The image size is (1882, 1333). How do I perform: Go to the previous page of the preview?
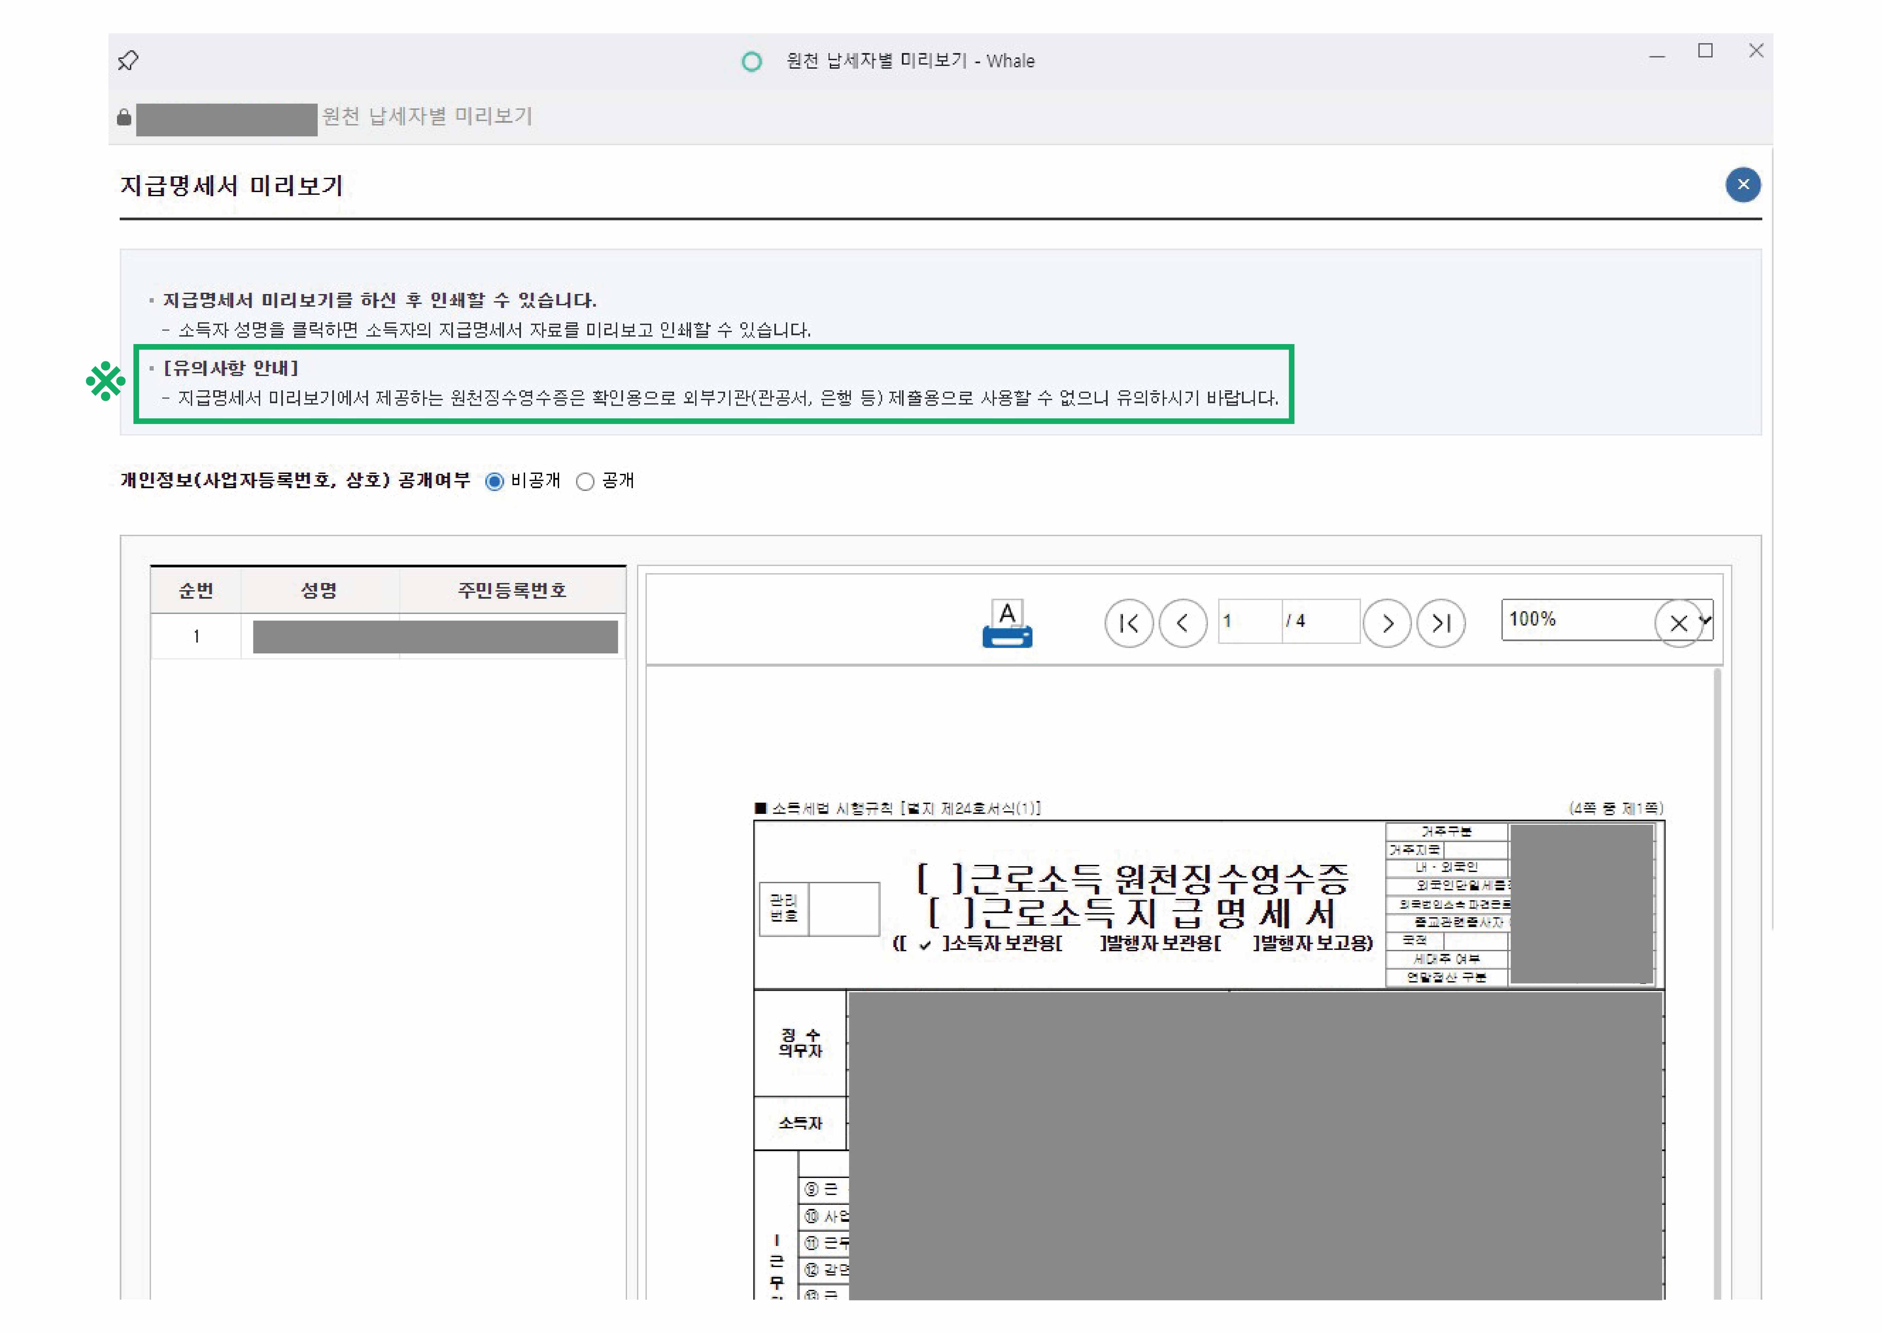(x=1182, y=624)
